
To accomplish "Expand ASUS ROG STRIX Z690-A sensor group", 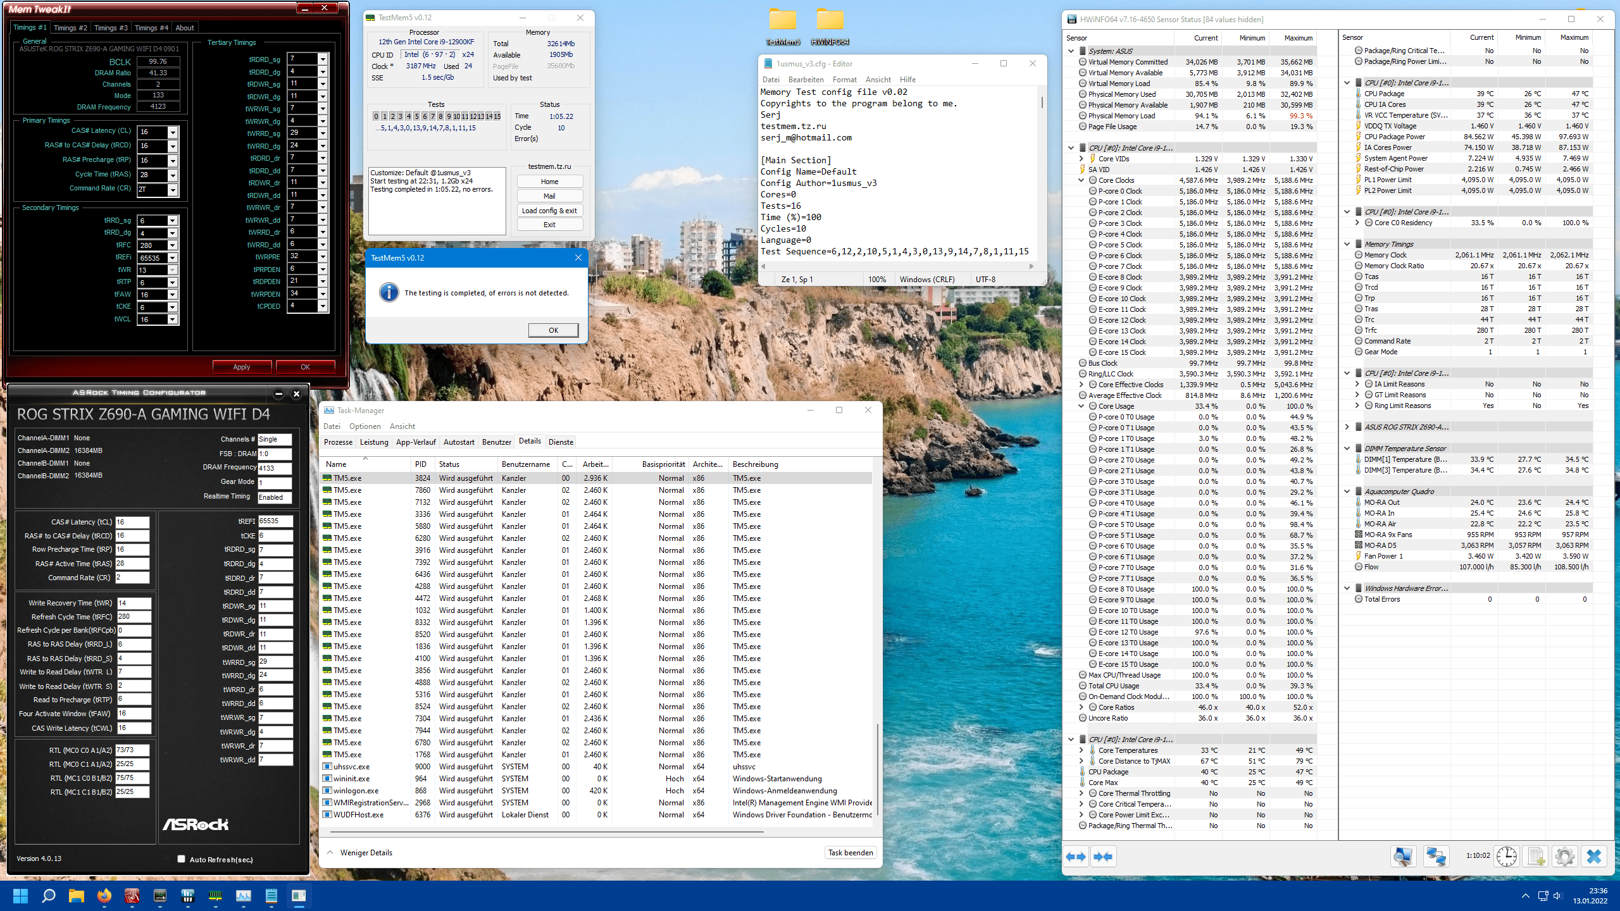I will [1347, 427].
